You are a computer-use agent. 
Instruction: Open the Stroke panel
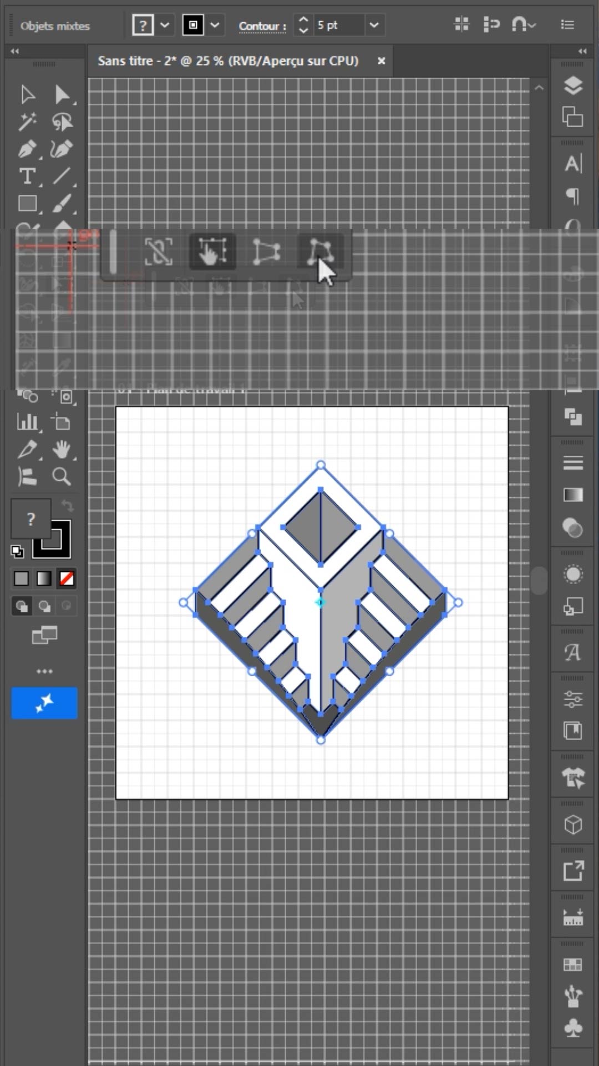(x=573, y=463)
